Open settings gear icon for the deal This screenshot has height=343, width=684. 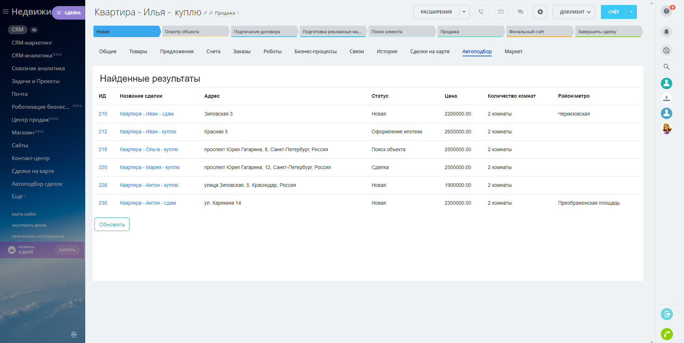pos(540,12)
